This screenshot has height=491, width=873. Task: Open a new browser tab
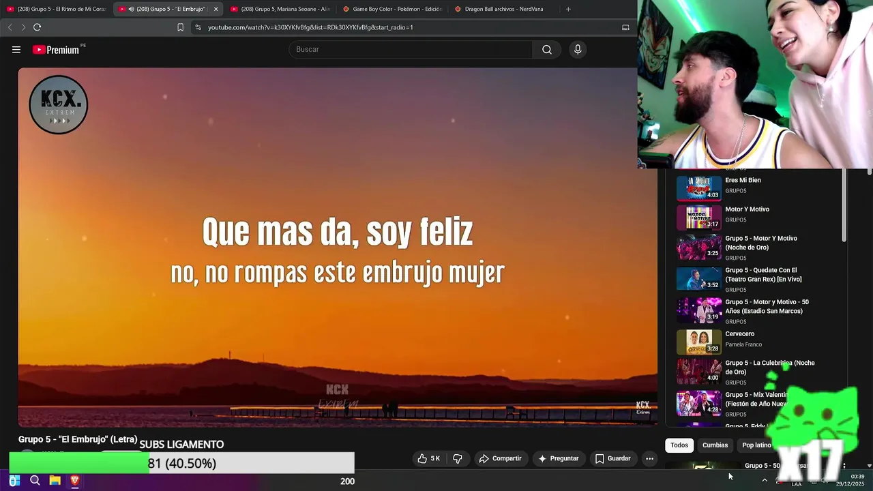click(x=568, y=9)
